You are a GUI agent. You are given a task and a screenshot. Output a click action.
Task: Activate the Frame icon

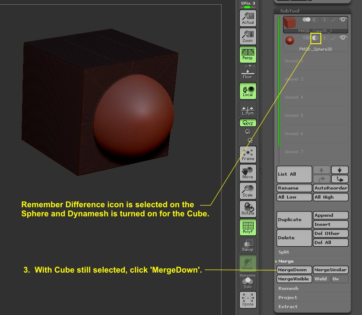point(248,154)
